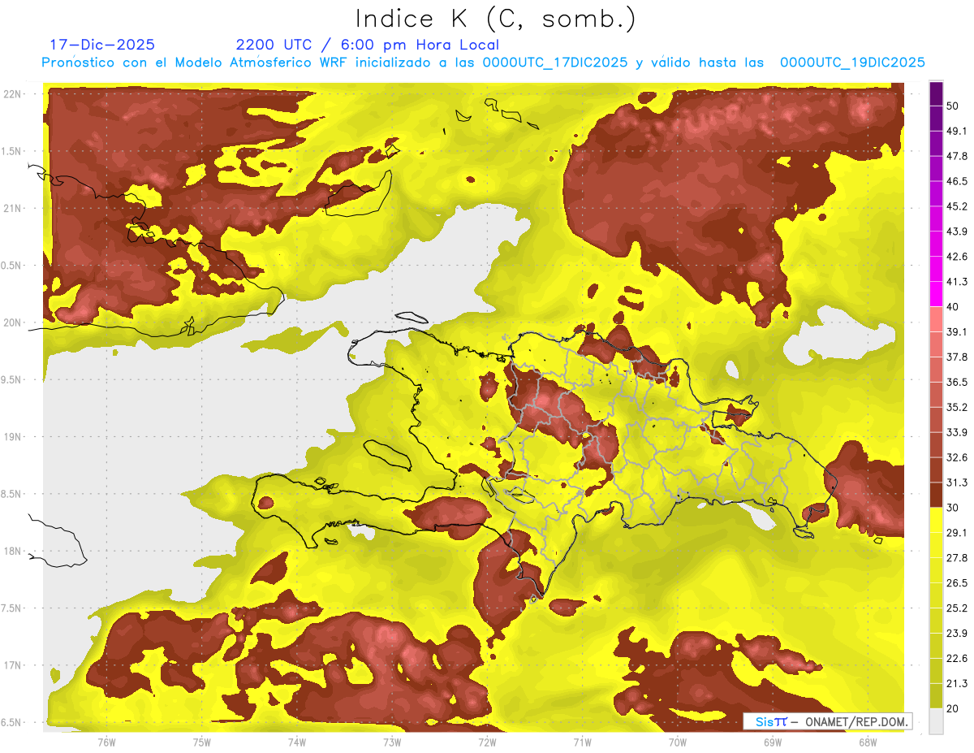
Task: Click the "76W" longitude label
Action: point(106,742)
